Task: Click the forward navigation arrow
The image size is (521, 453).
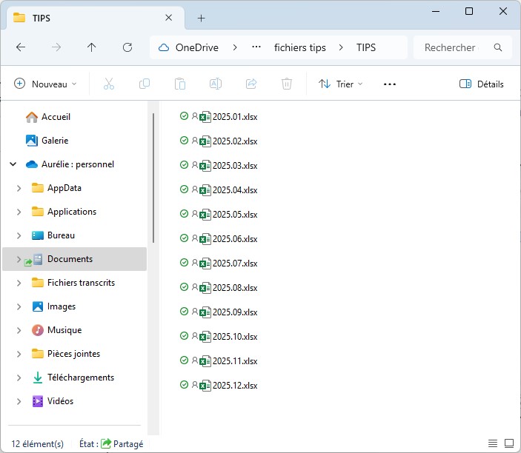Action: click(x=56, y=47)
